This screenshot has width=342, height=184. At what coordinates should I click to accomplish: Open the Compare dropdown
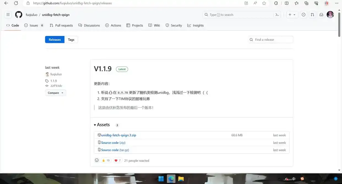coord(56,93)
